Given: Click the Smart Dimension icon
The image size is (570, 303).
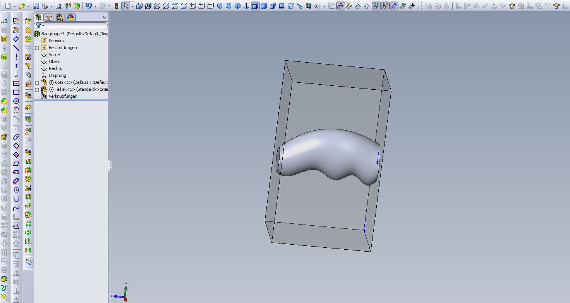Looking at the screenshot, I should tap(16, 39).
